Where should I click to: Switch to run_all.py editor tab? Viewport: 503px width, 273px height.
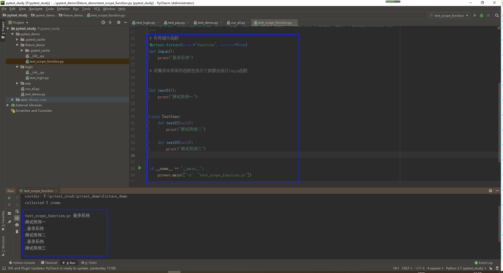click(238, 23)
